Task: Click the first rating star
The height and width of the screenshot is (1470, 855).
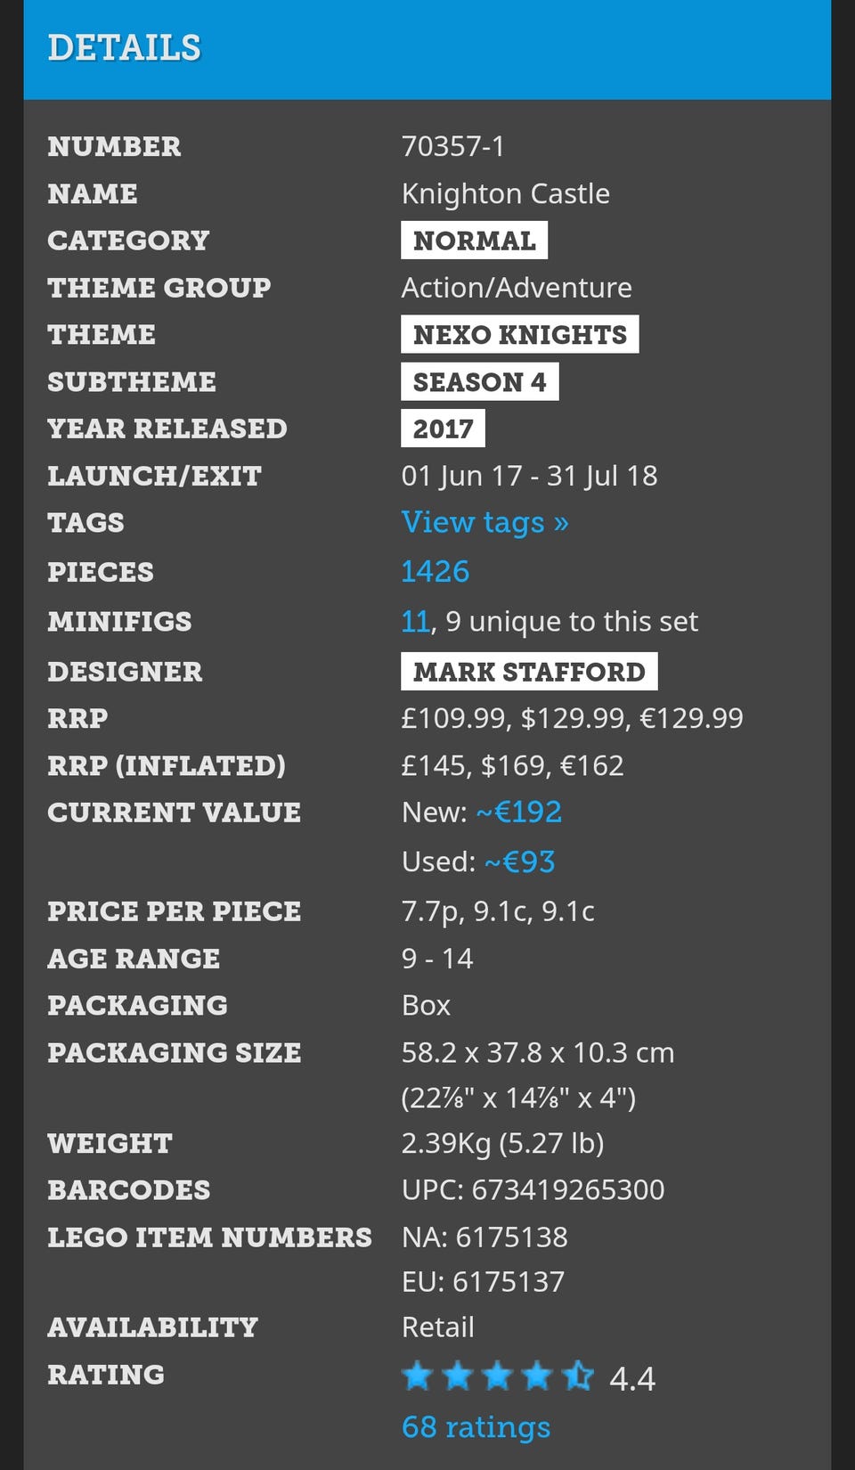Action: (417, 1376)
